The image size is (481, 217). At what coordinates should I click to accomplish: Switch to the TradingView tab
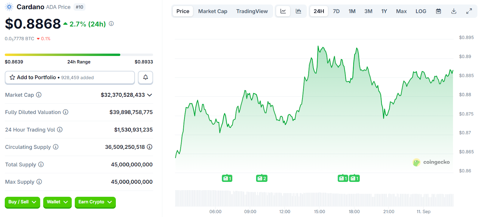tap(252, 11)
